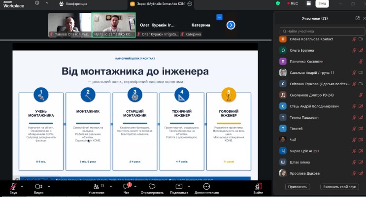The image size is (366, 197).
Task: Click muted mic icon for Ольга Брагина
Action: (x=354, y=50)
